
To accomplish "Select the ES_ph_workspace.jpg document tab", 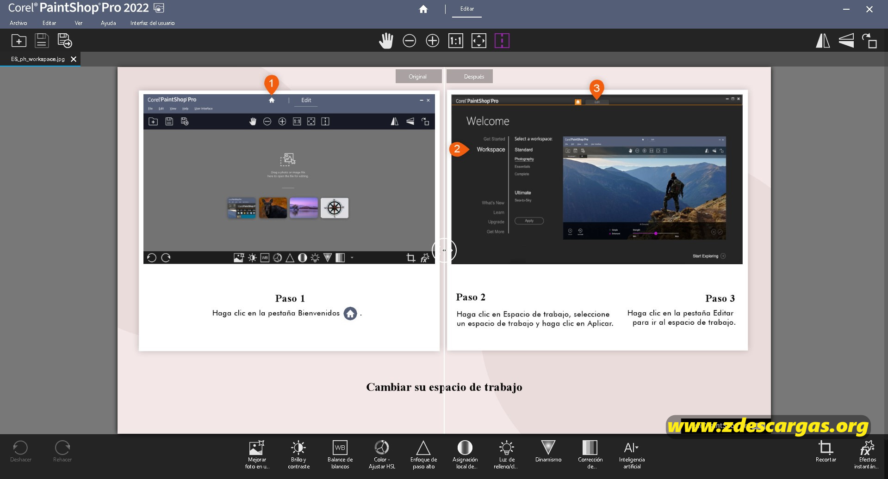I will pyautogui.click(x=38, y=59).
